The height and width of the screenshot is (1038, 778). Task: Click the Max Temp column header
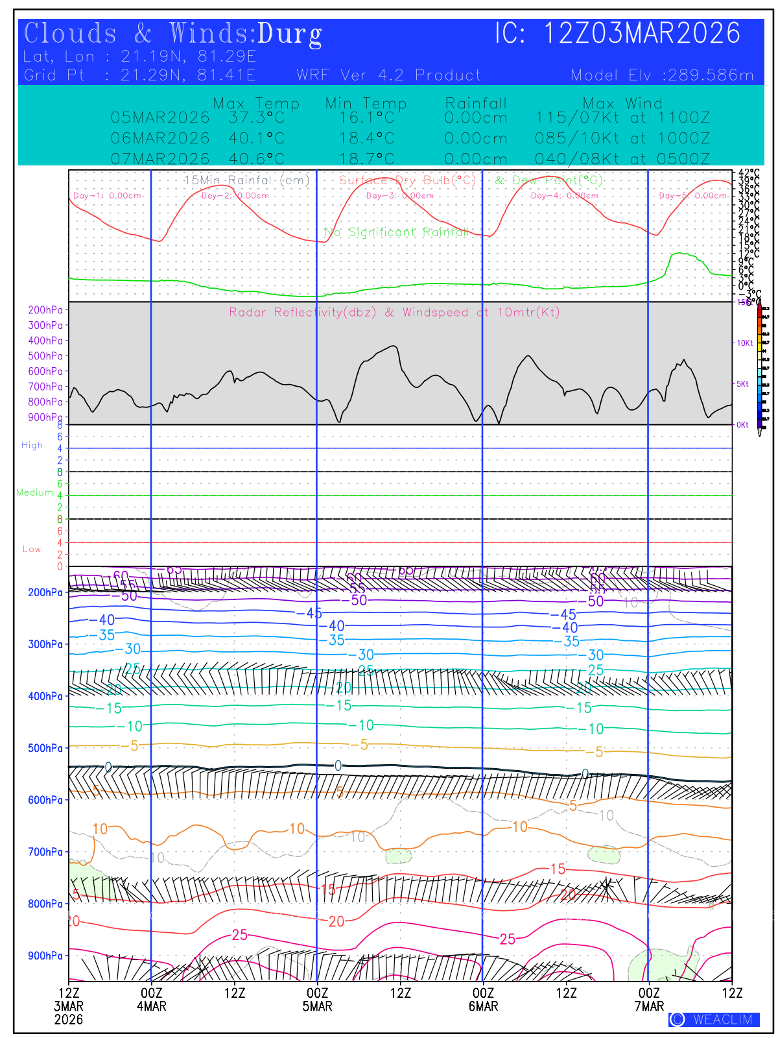coord(256,103)
